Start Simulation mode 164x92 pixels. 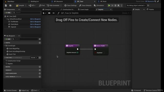(x=99, y=5)
